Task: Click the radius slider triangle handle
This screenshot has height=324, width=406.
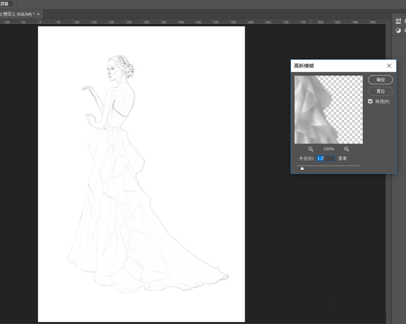Action: point(302,168)
